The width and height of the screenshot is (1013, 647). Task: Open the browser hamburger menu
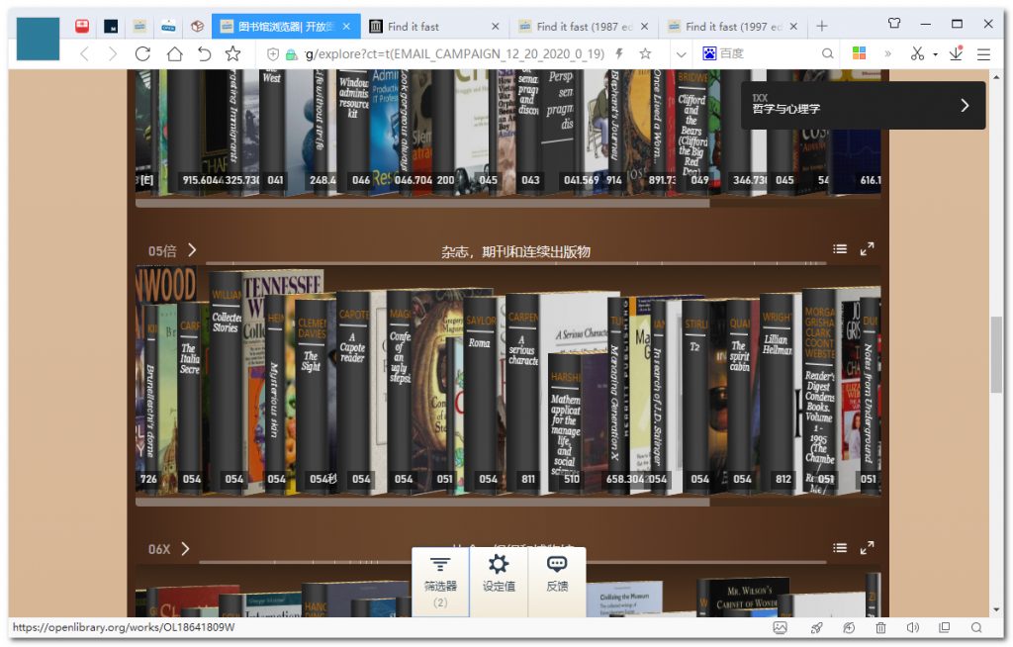click(984, 54)
